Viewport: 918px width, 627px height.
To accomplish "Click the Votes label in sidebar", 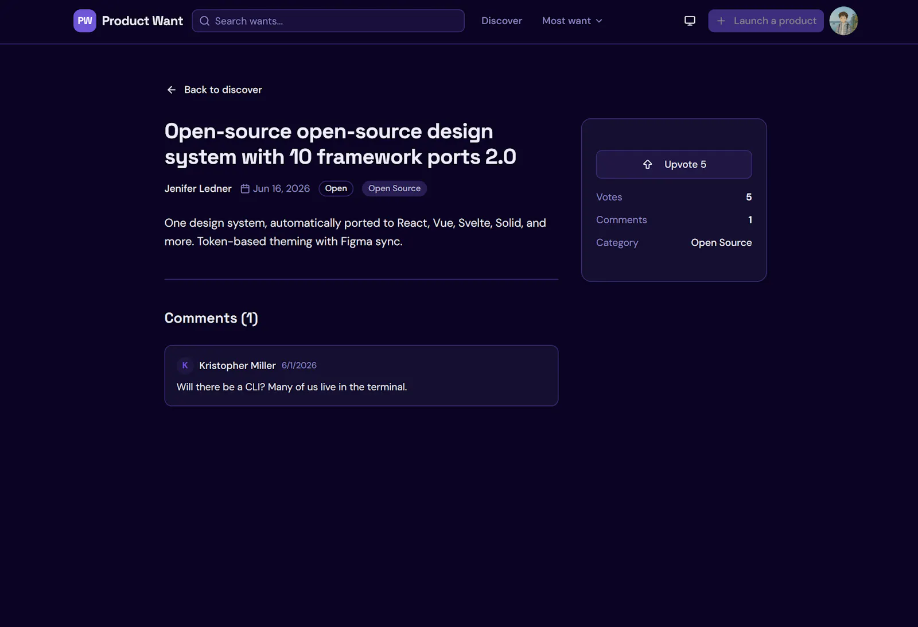I will click(x=609, y=197).
